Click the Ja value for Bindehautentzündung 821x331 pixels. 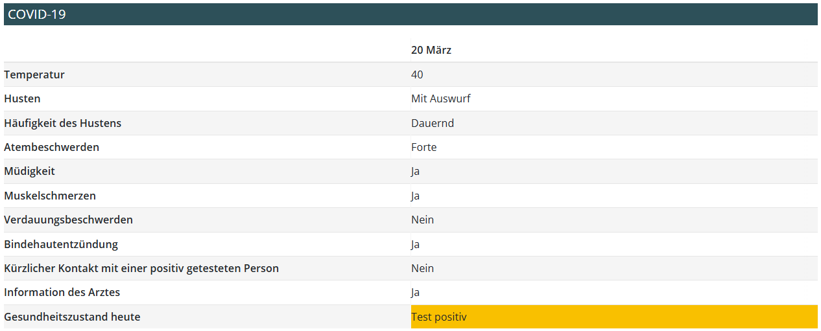click(416, 244)
